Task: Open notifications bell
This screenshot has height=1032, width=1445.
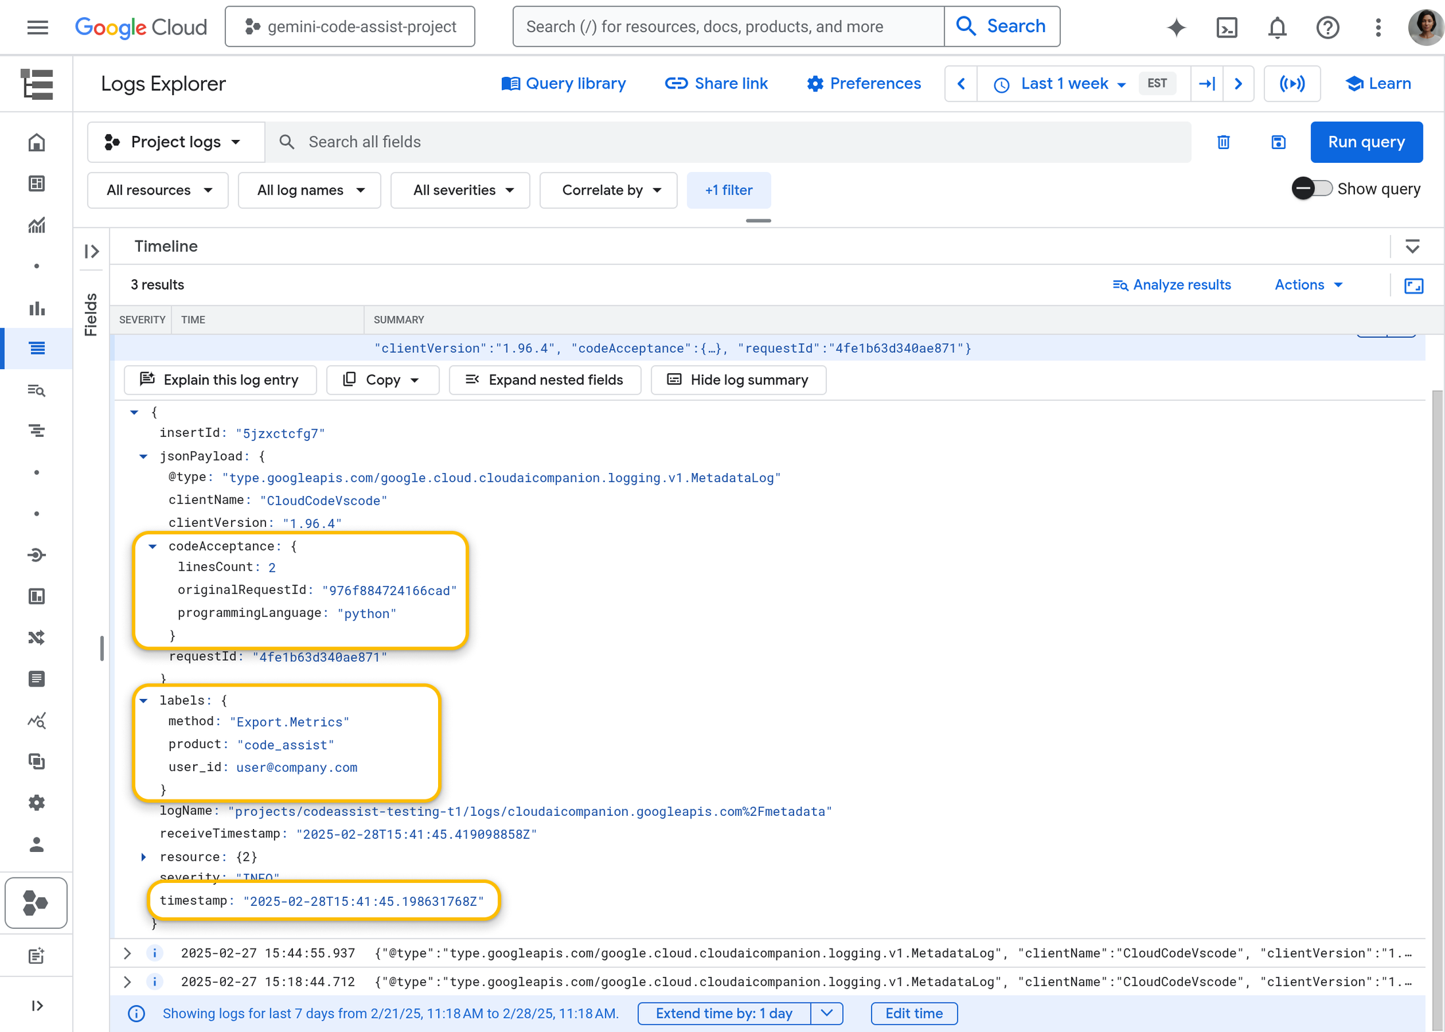Action: [x=1277, y=27]
